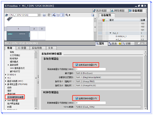The height and width of the screenshot is (115, 153).
Task: Open the PLC_1 [CPU 1212C] device dropdown
Action: tap(39, 15)
